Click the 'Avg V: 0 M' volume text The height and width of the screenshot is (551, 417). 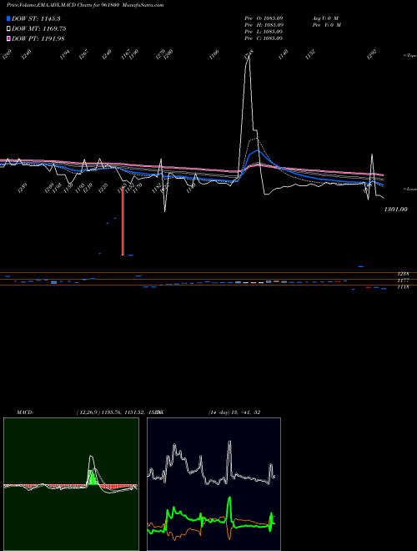(x=325, y=18)
